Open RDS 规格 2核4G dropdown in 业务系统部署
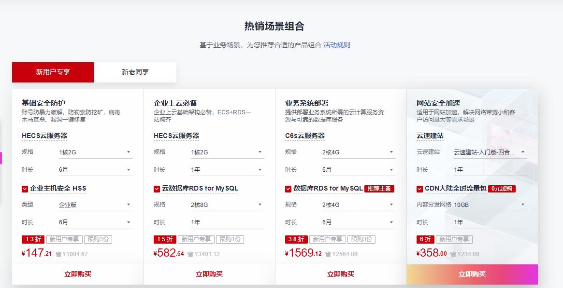 (x=359, y=205)
